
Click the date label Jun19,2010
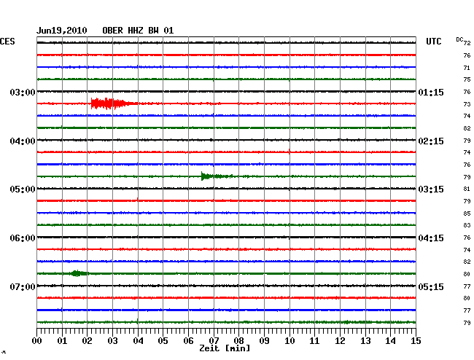coord(62,31)
